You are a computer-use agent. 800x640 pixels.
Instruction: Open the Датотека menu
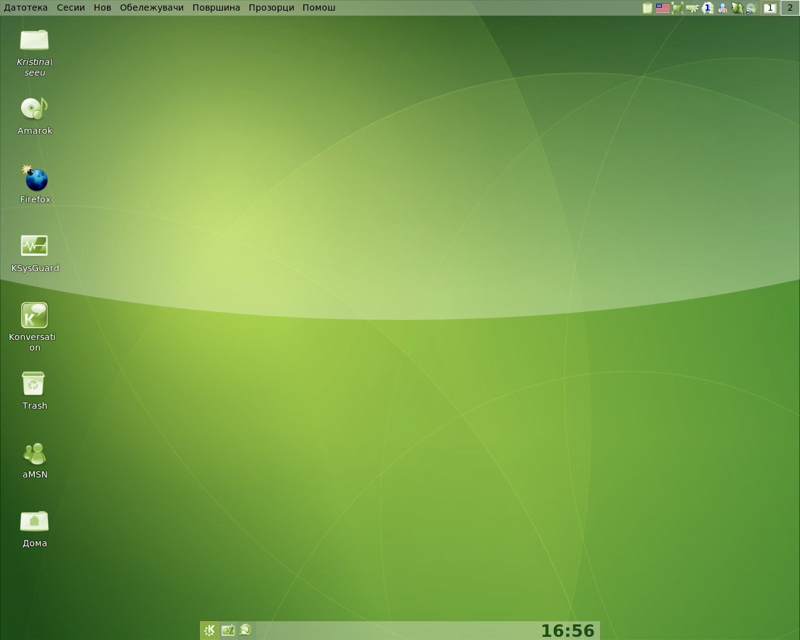pyautogui.click(x=26, y=7)
